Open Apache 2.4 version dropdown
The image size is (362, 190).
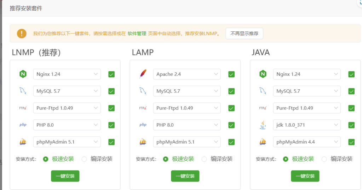point(187,74)
